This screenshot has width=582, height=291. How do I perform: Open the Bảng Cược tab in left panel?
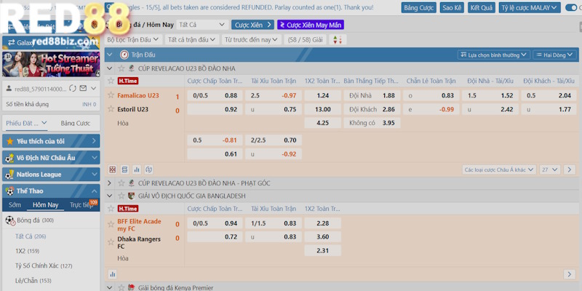click(76, 123)
